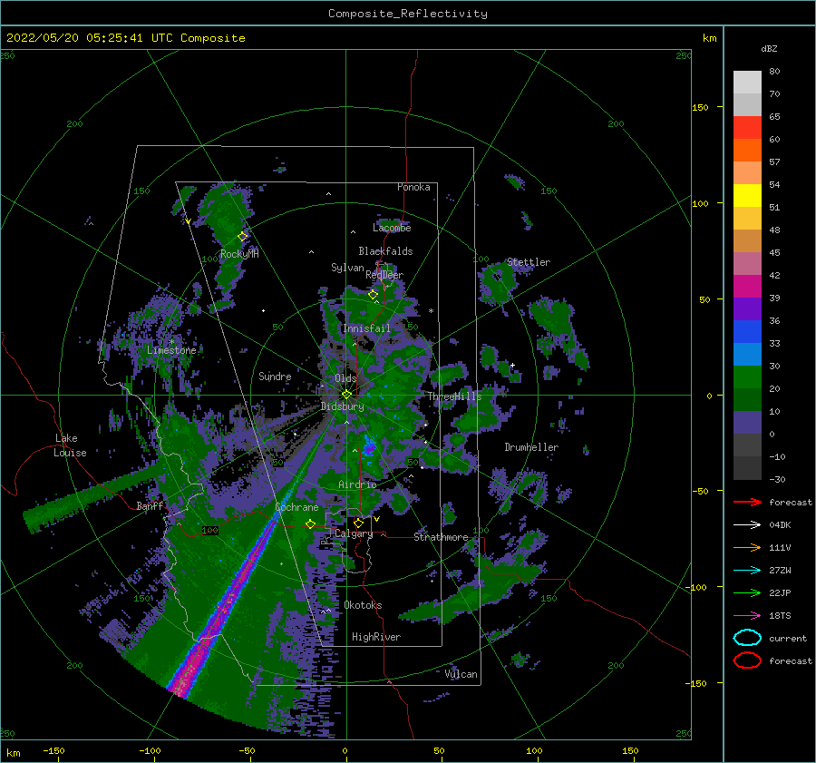Screen dimensions: 816x763
Task: Click yellow diamond marker below RedDeer label
Action: pos(373,295)
